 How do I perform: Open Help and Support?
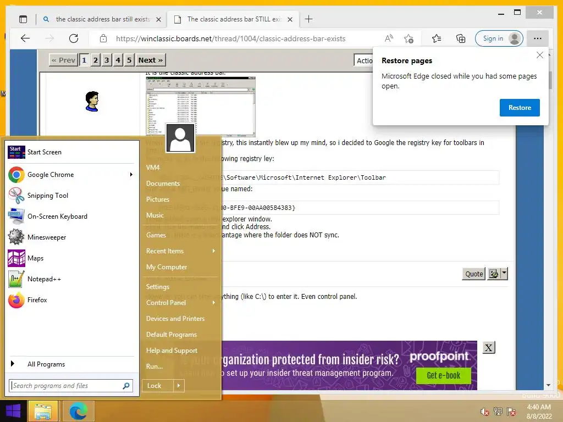172,351
